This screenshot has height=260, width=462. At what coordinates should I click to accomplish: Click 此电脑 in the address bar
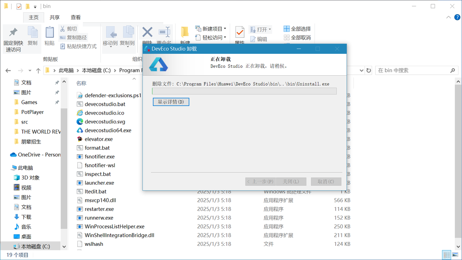(x=66, y=70)
